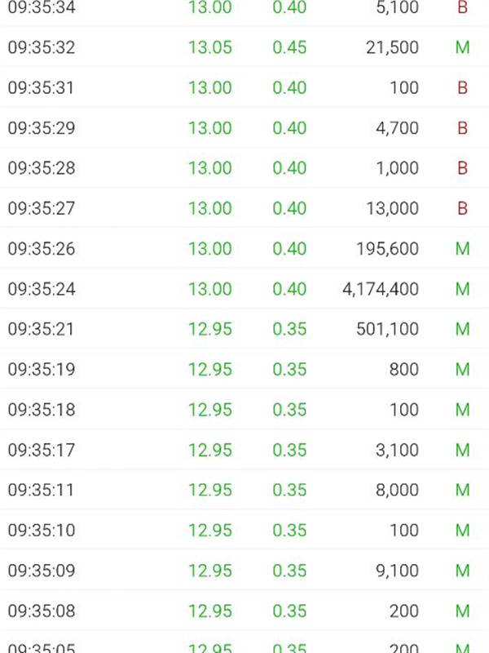Select the M marker at 09:35:24

coord(462,289)
